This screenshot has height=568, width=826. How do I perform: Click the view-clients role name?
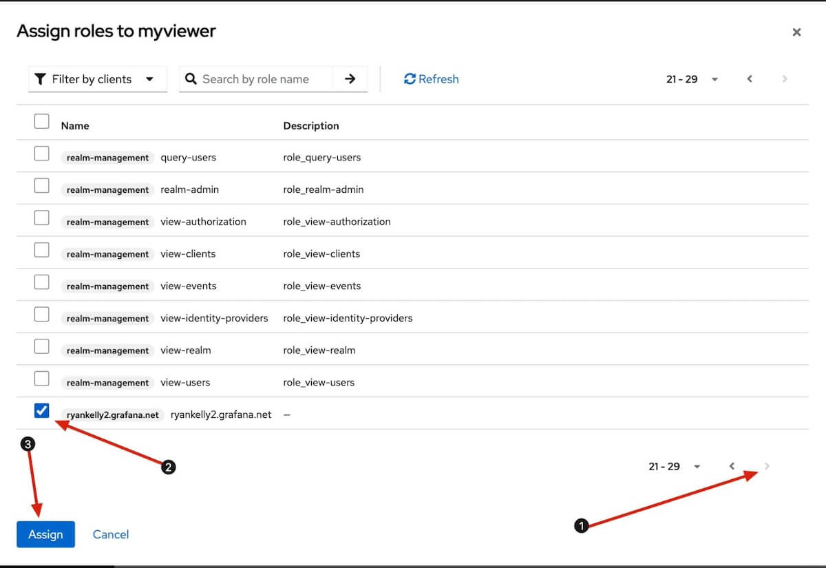point(188,254)
